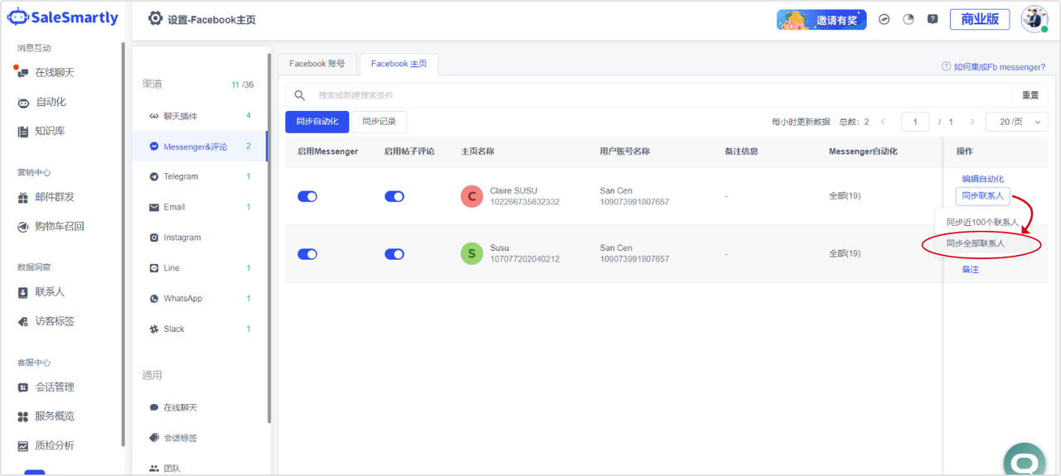
Task: Toggle post comments switch for Claire SUSU
Action: (394, 196)
